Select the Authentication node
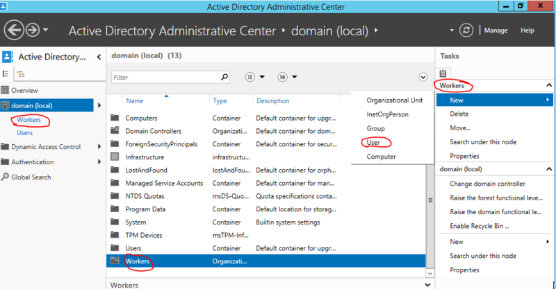This screenshot has height=289, width=556. (32, 162)
